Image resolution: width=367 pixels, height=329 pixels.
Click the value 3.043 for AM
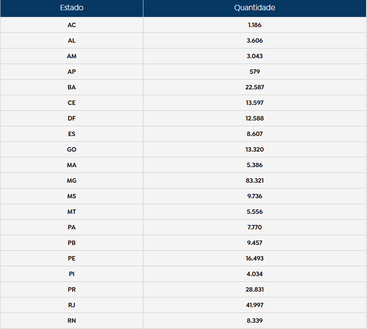pyautogui.click(x=255, y=56)
